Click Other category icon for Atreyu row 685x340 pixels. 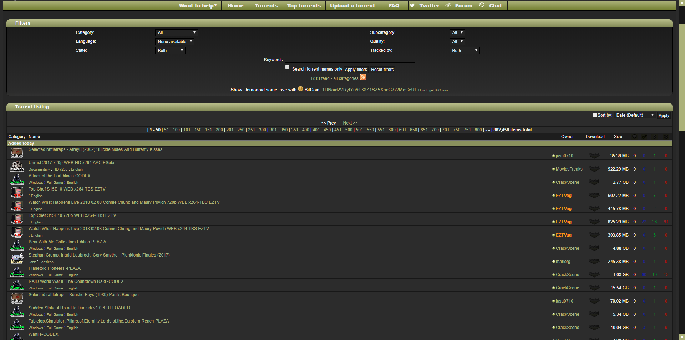tap(17, 153)
